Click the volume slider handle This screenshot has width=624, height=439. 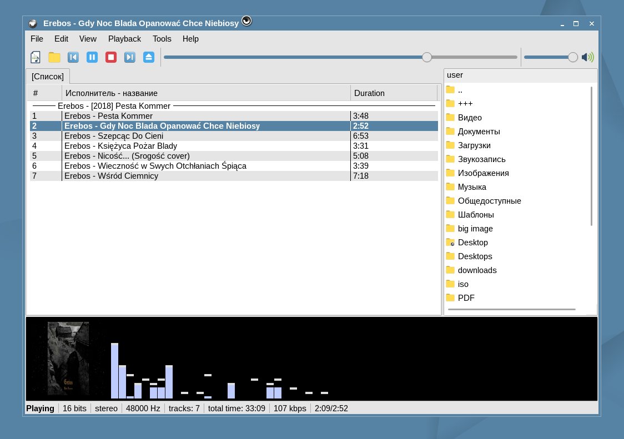pyautogui.click(x=573, y=57)
